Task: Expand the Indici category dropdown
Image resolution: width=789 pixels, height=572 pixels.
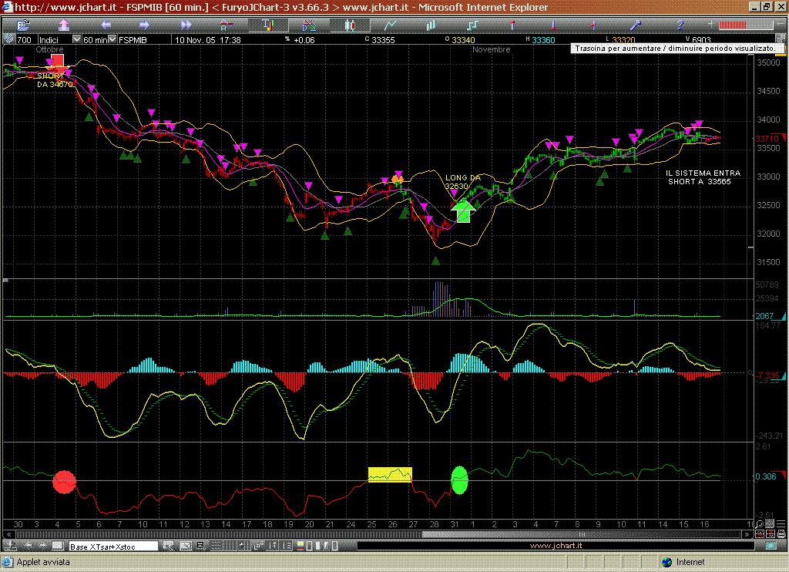Action: point(76,39)
